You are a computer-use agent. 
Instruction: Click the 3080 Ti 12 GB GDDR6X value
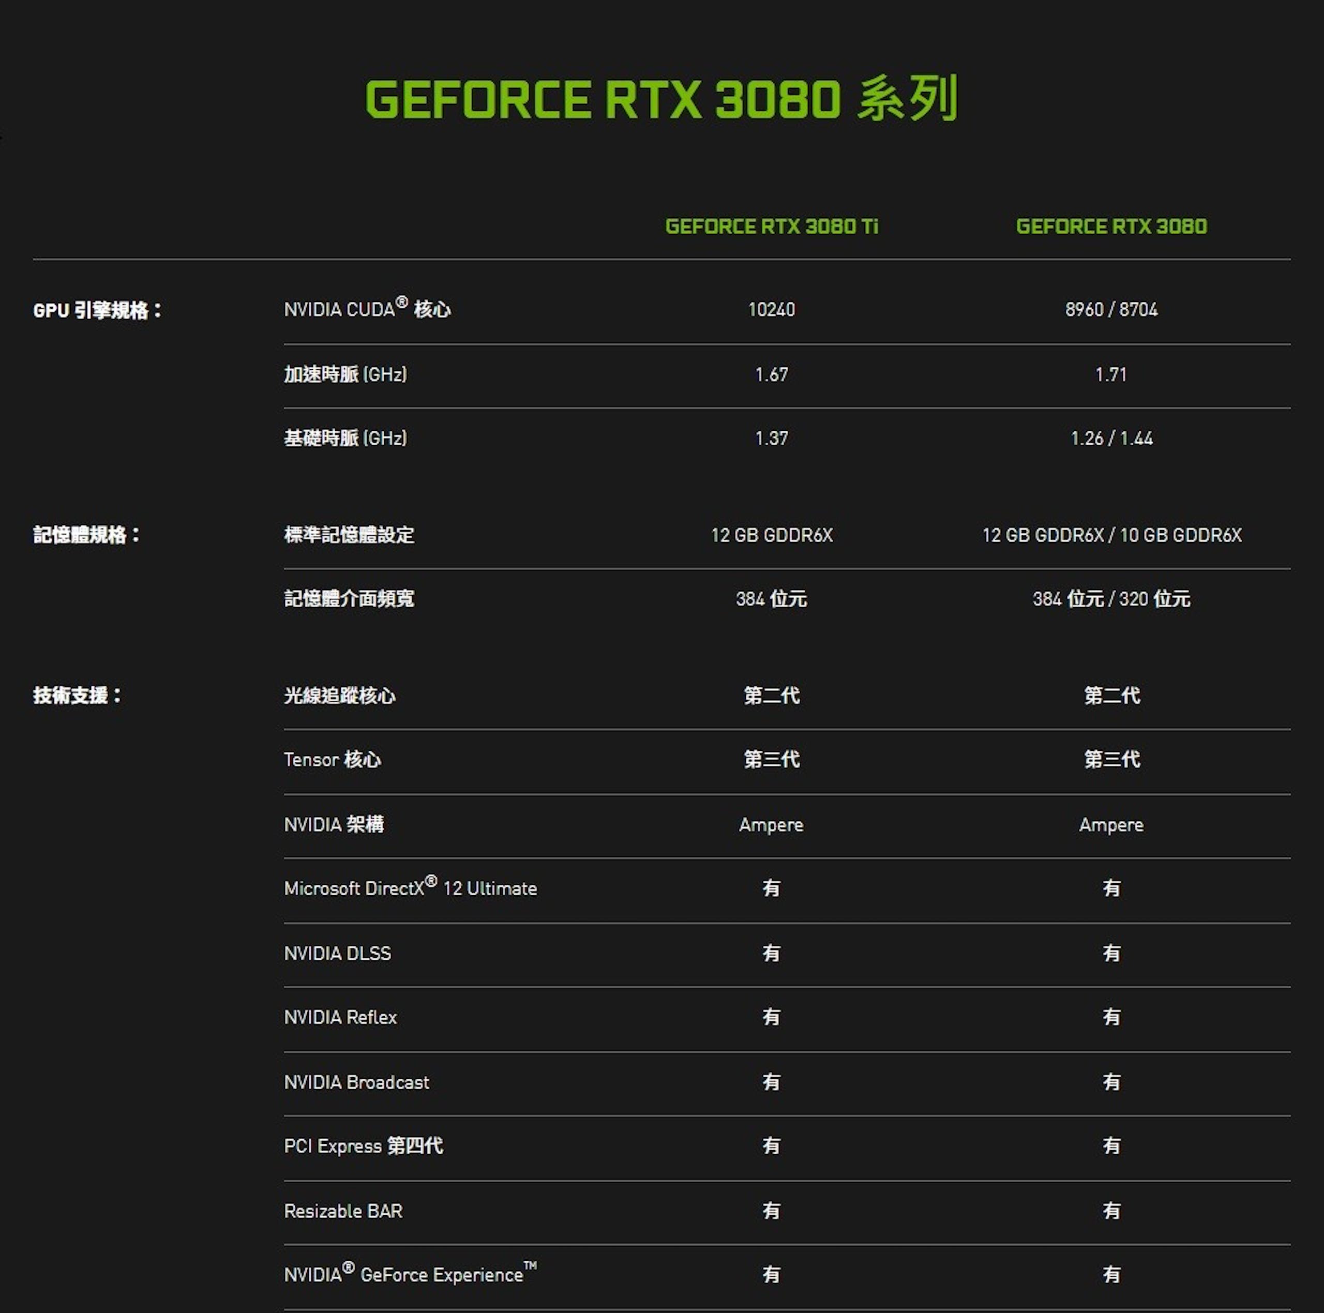coord(772,535)
